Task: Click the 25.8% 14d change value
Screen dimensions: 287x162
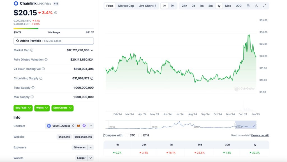Action: 200,152
